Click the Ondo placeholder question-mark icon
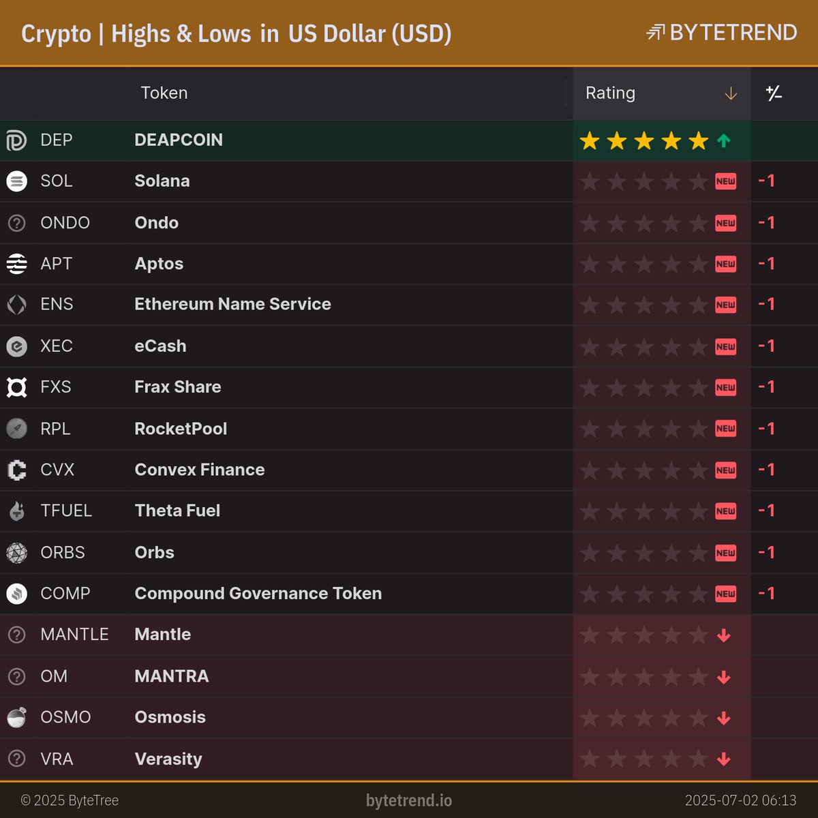The image size is (818, 818). 16,223
